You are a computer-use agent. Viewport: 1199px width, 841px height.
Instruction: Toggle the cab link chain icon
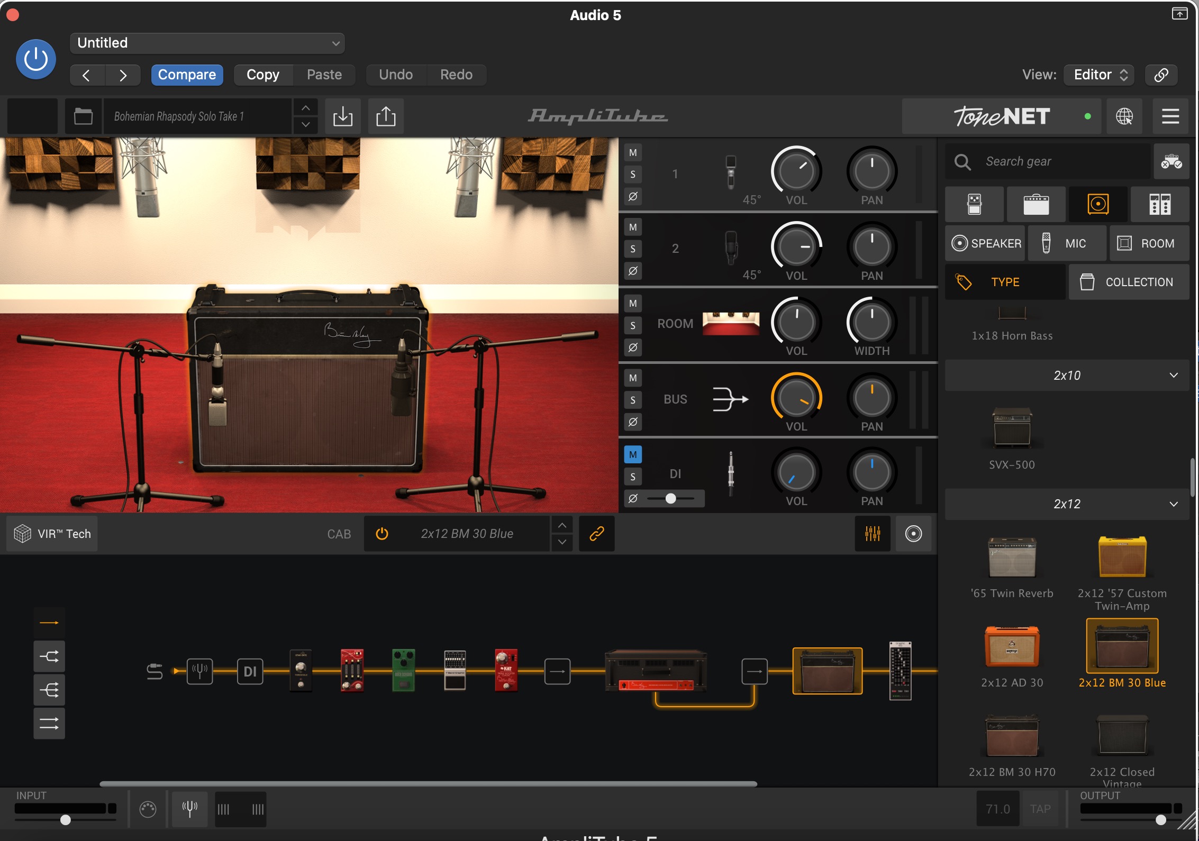(x=597, y=534)
